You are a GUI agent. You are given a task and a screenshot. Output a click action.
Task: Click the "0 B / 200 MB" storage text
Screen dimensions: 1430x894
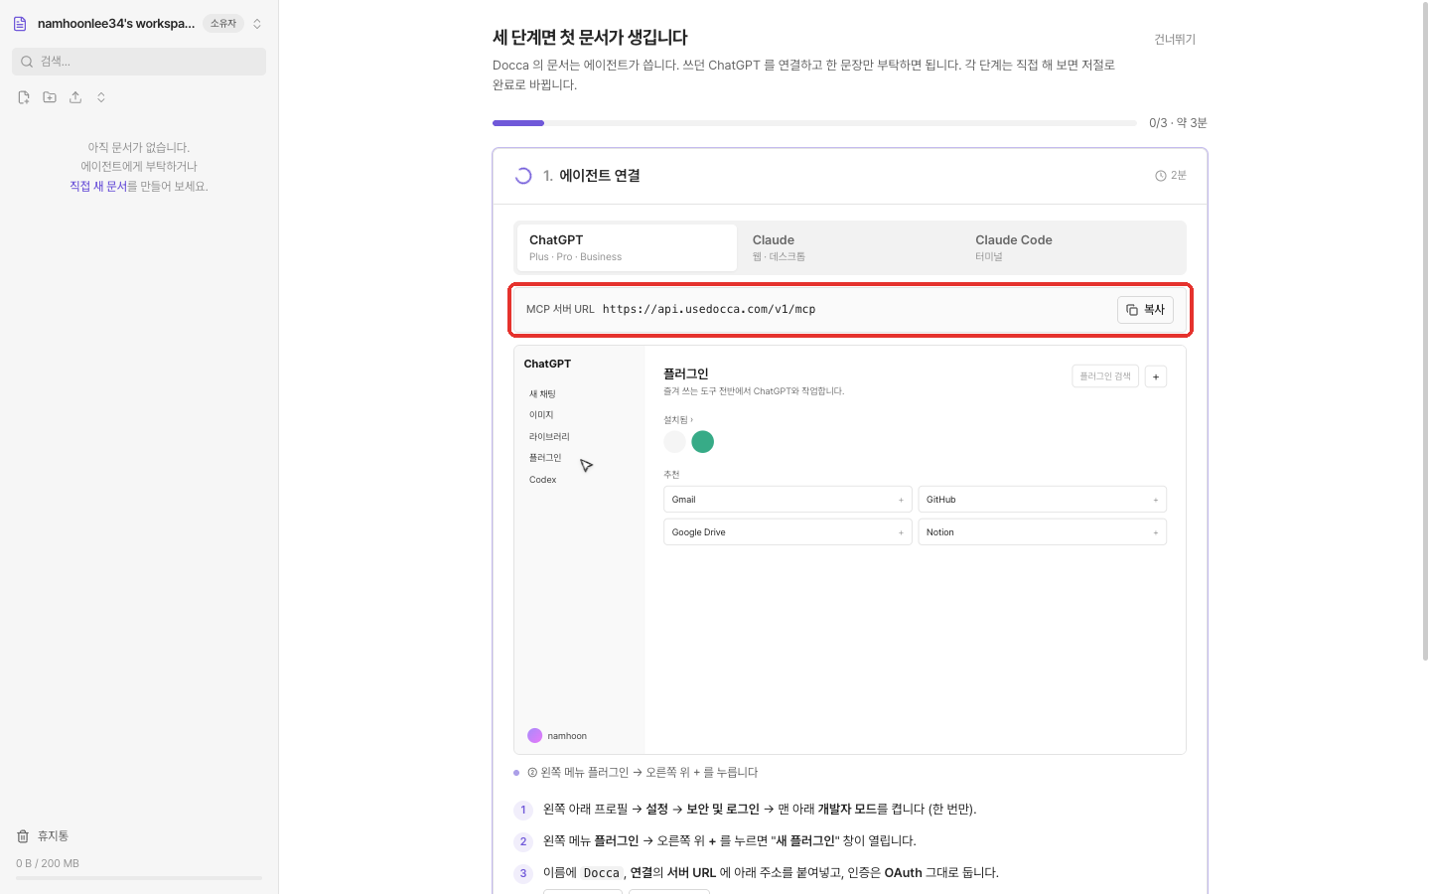click(48, 863)
